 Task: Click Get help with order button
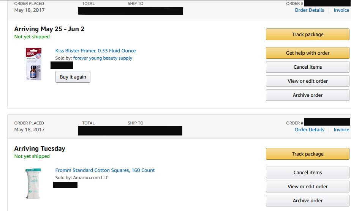click(x=307, y=53)
